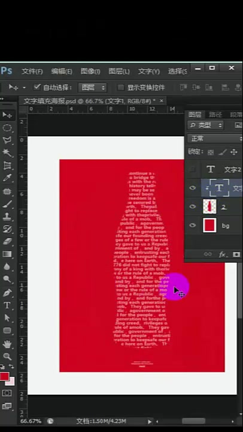Select the Elliptical Marquee tool
The image size is (243, 432).
coord(7,128)
